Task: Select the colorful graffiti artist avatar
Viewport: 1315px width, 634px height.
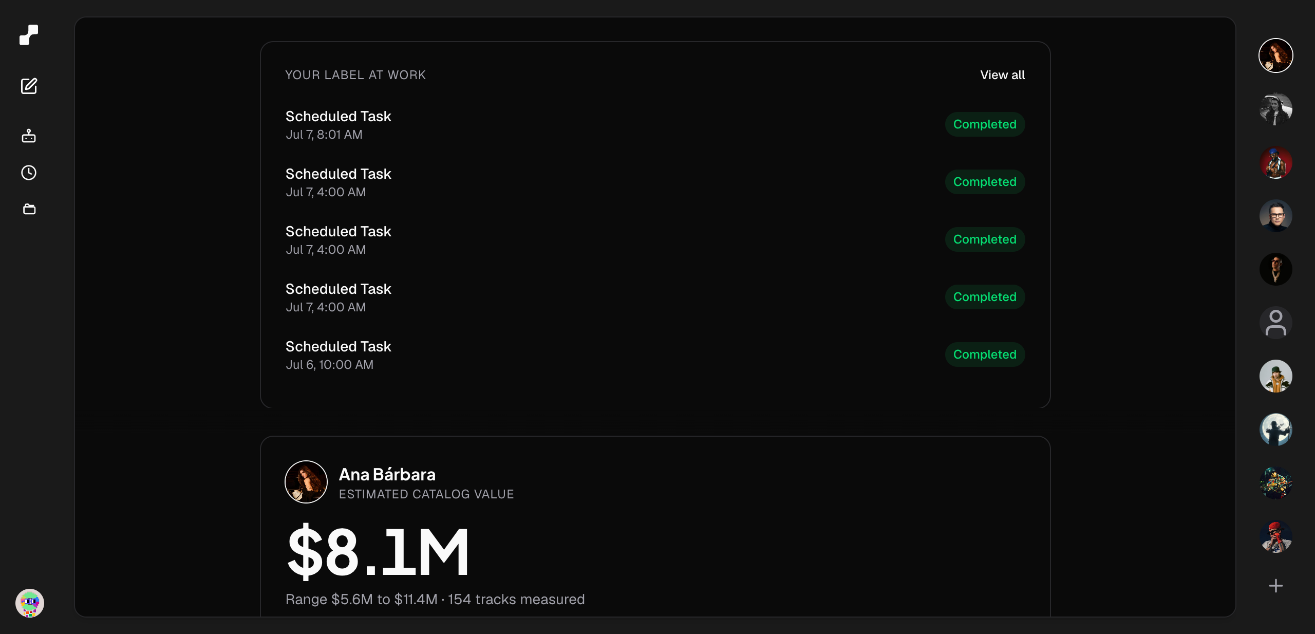Action: 1275,483
